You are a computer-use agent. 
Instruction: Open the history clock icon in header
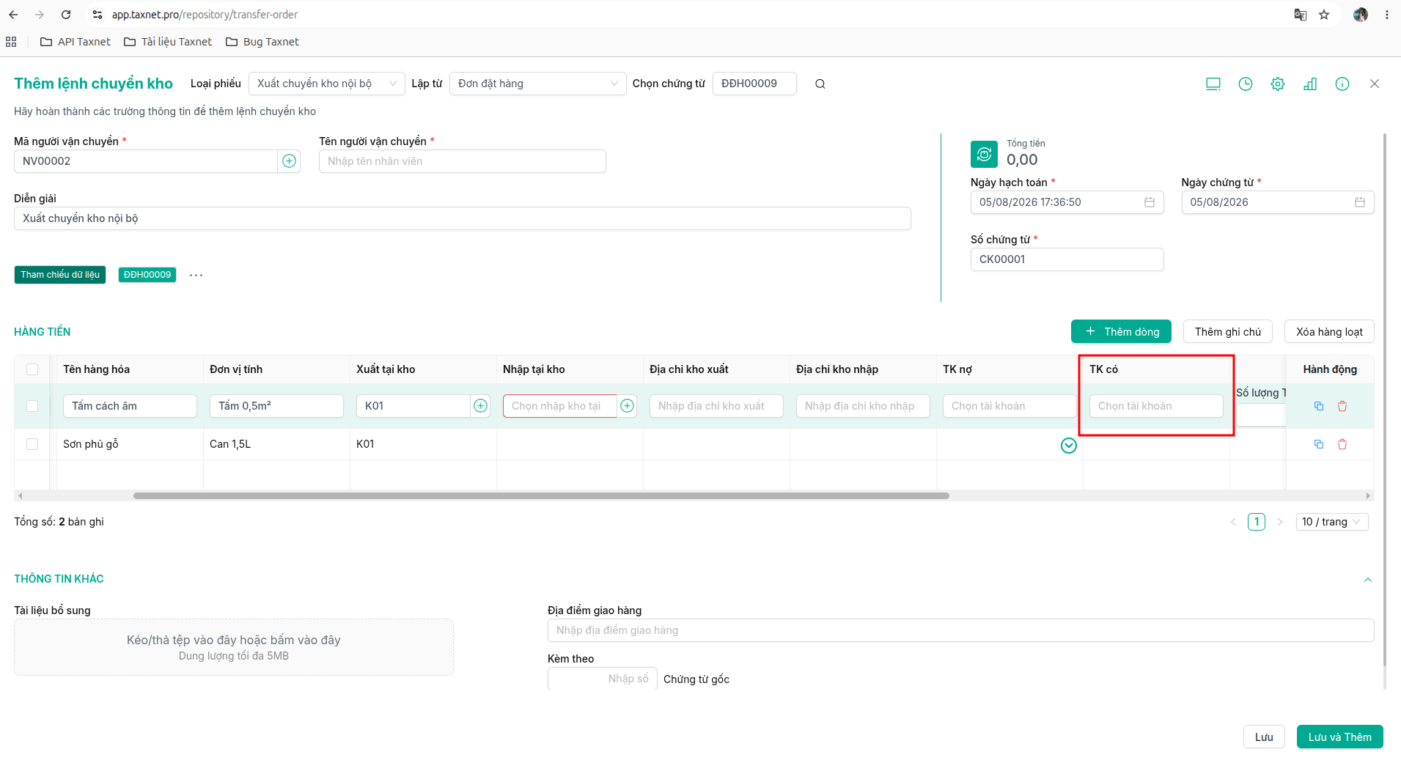coord(1246,84)
